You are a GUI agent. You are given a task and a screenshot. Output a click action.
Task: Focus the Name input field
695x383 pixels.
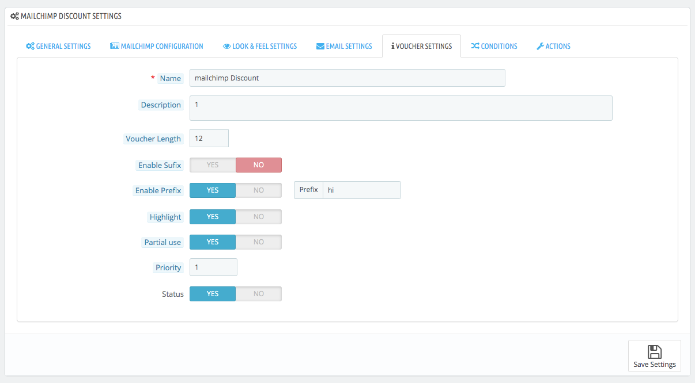pos(347,78)
